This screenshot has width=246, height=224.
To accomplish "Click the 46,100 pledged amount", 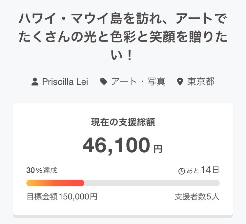I will click(116, 145).
